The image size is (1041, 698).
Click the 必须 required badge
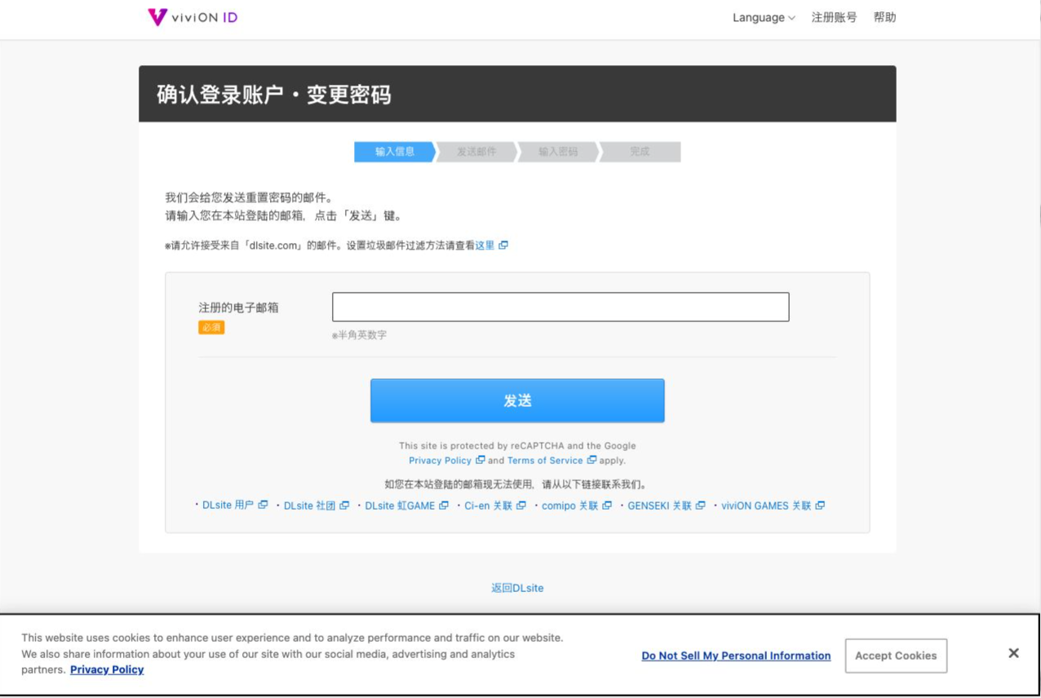(211, 327)
